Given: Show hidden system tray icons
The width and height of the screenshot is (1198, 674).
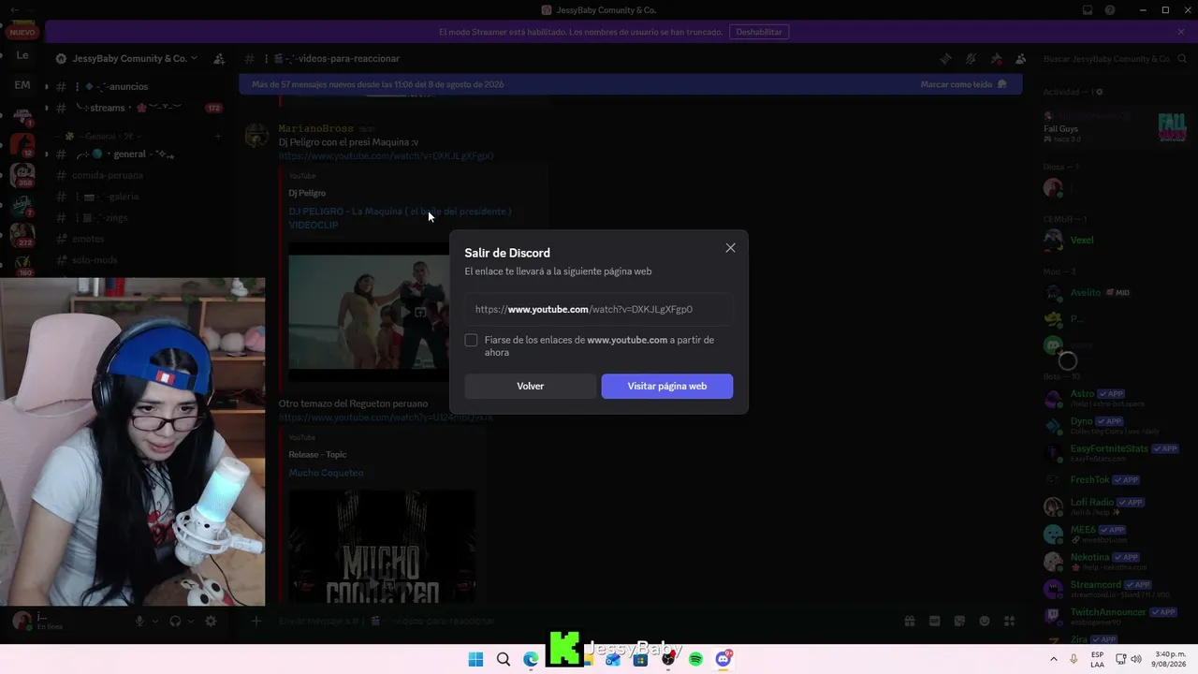Looking at the screenshot, I should (x=1054, y=659).
